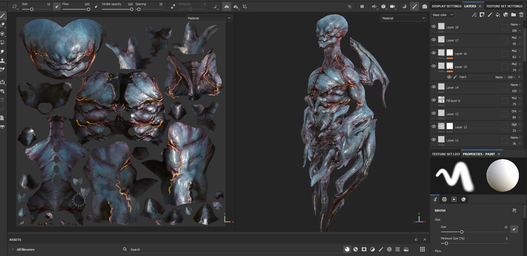Adjust Minimum Size (%) slider
This screenshot has height=256, width=527.
pyautogui.click(x=474, y=243)
